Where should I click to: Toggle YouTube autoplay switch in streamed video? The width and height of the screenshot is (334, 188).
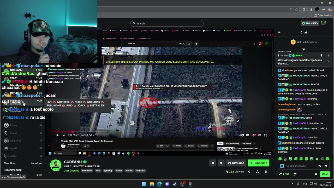[242, 135]
